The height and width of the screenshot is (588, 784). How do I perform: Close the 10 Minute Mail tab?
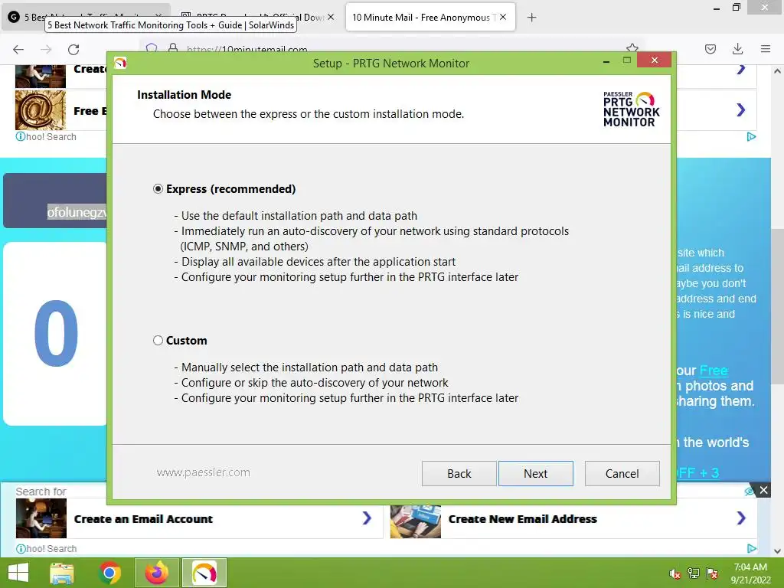click(x=503, y=17)
